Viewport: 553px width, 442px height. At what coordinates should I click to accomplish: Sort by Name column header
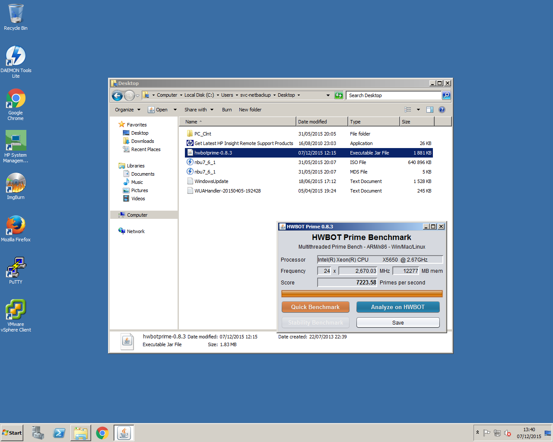pyautogui.click(x=238, y=122)
